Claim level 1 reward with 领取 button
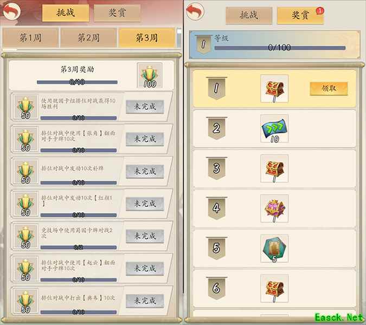 pos(329,89)
